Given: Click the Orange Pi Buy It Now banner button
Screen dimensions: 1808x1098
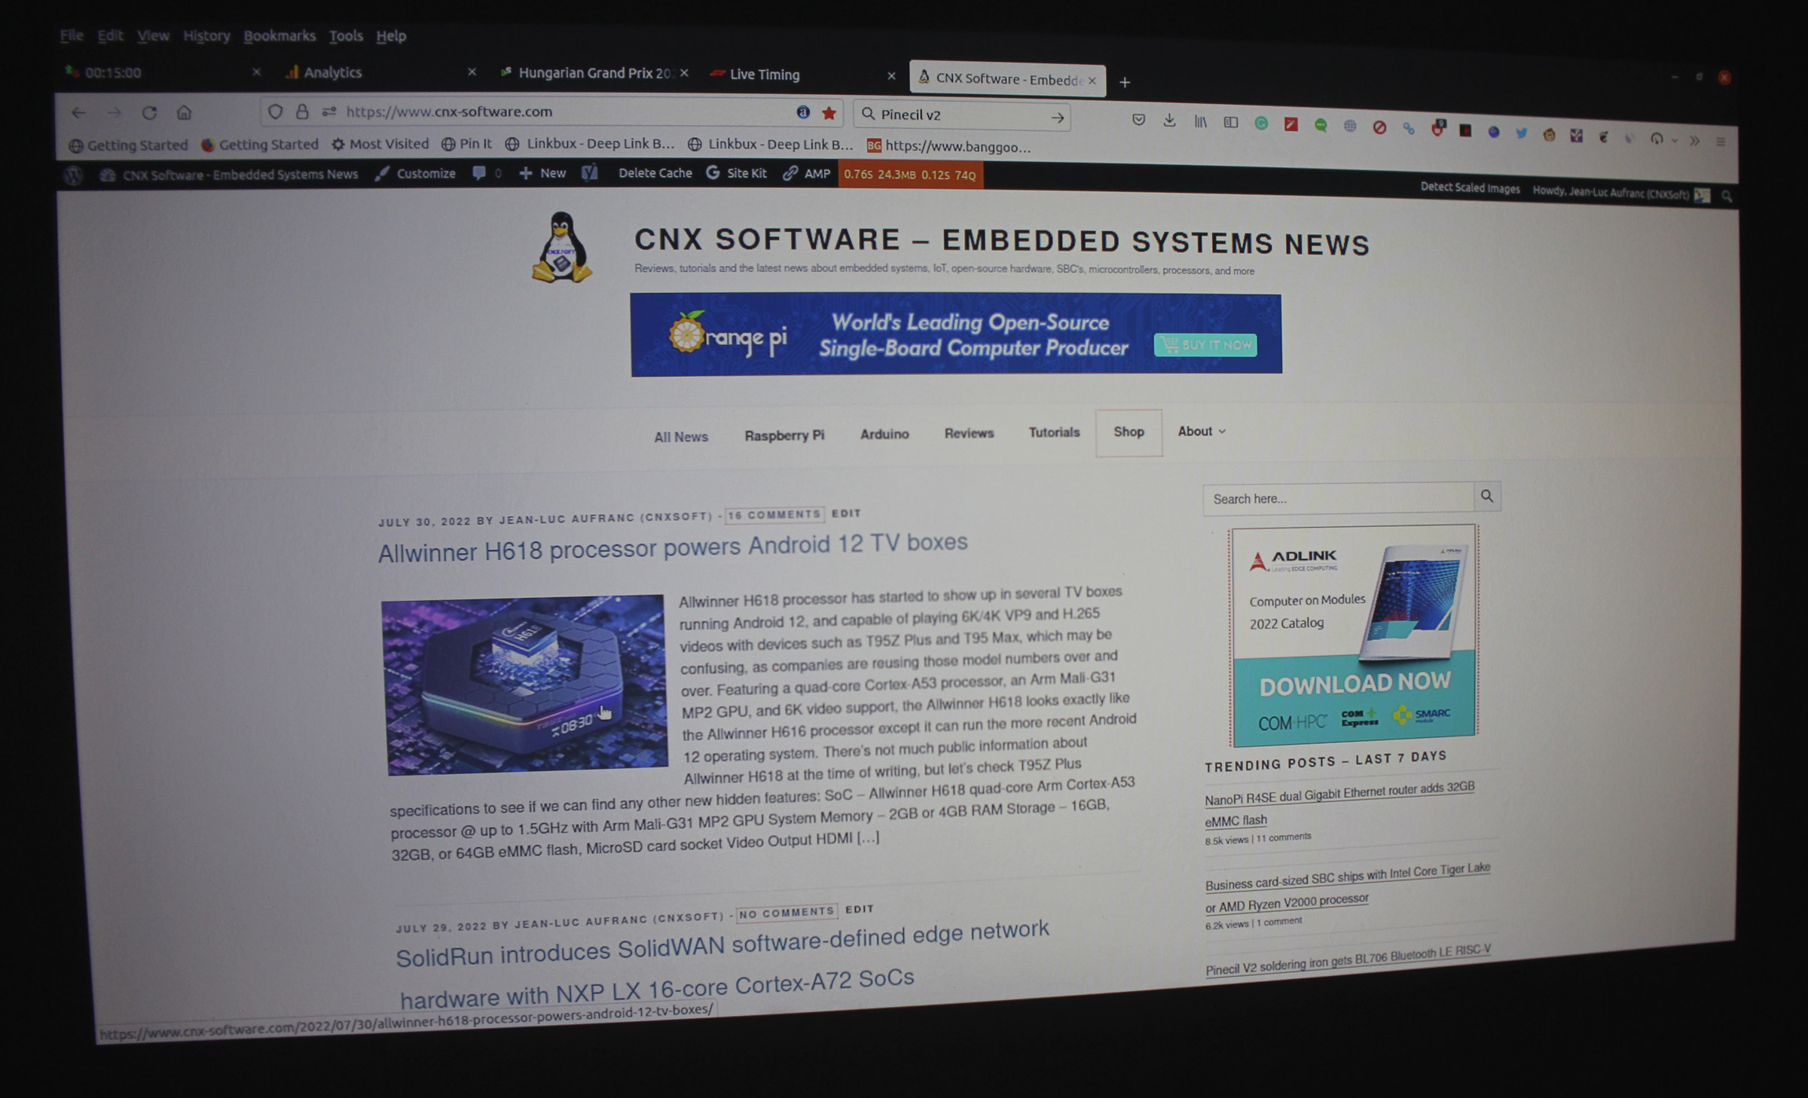Looking at the screenshot, I should [1205, 346].
